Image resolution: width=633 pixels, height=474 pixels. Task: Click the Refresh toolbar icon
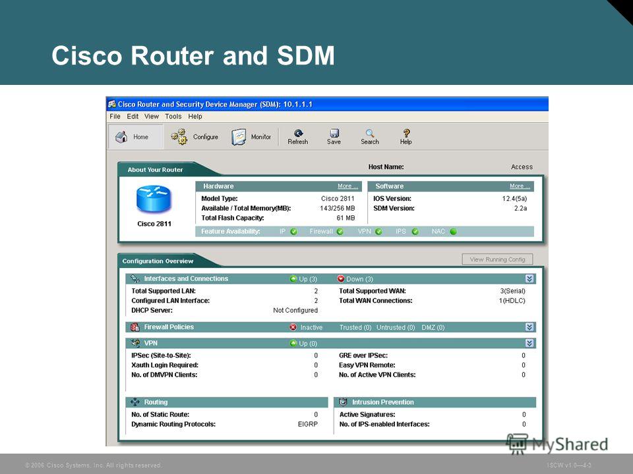(298, 133)
